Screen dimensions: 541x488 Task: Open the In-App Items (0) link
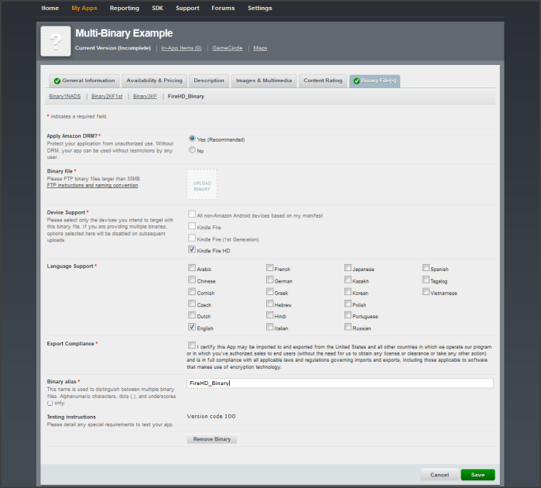point(181,48)
